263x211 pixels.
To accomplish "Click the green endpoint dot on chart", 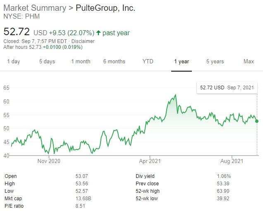I will click(257, 121).
